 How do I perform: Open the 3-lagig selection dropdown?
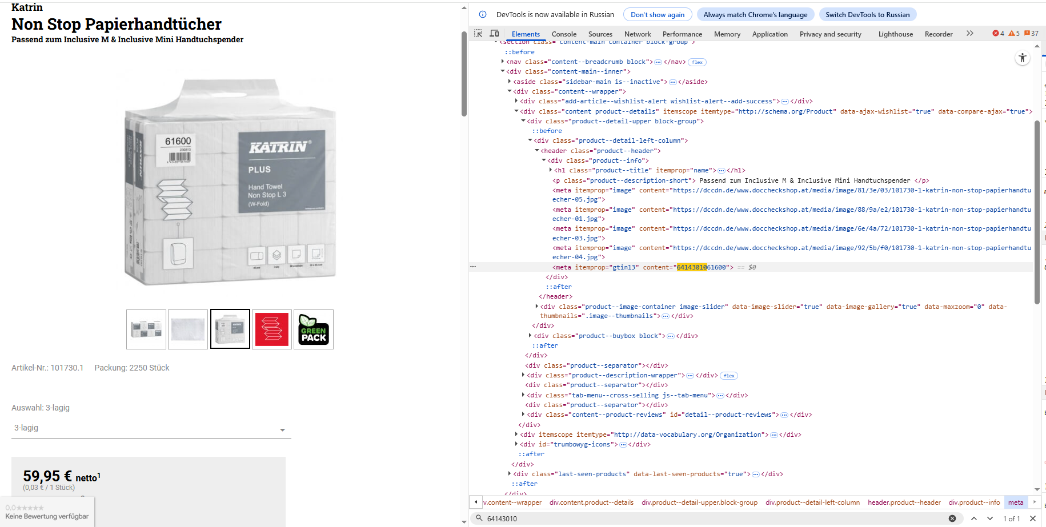(151, 428)
